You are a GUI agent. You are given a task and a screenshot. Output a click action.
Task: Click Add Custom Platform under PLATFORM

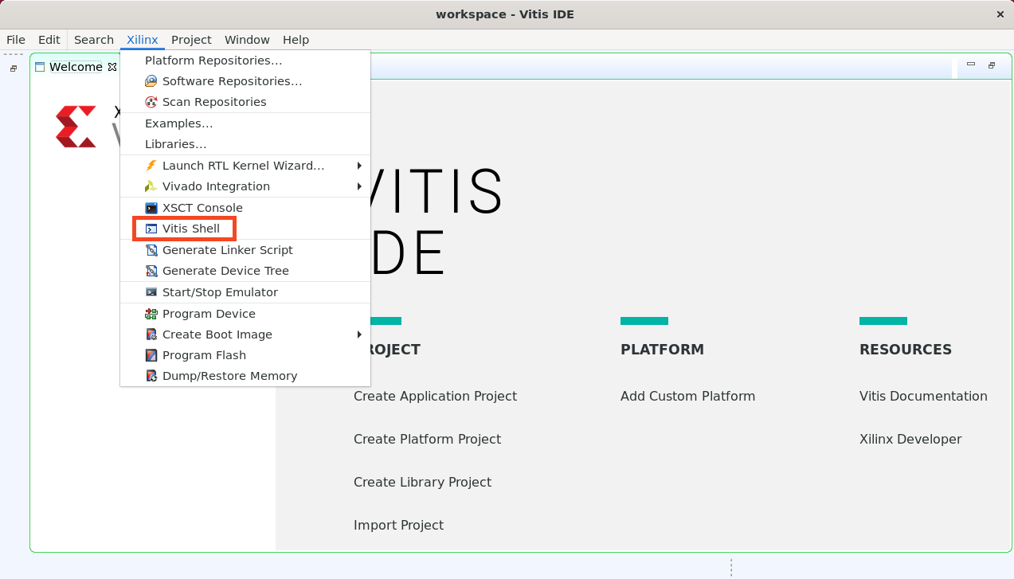point(687,396)
